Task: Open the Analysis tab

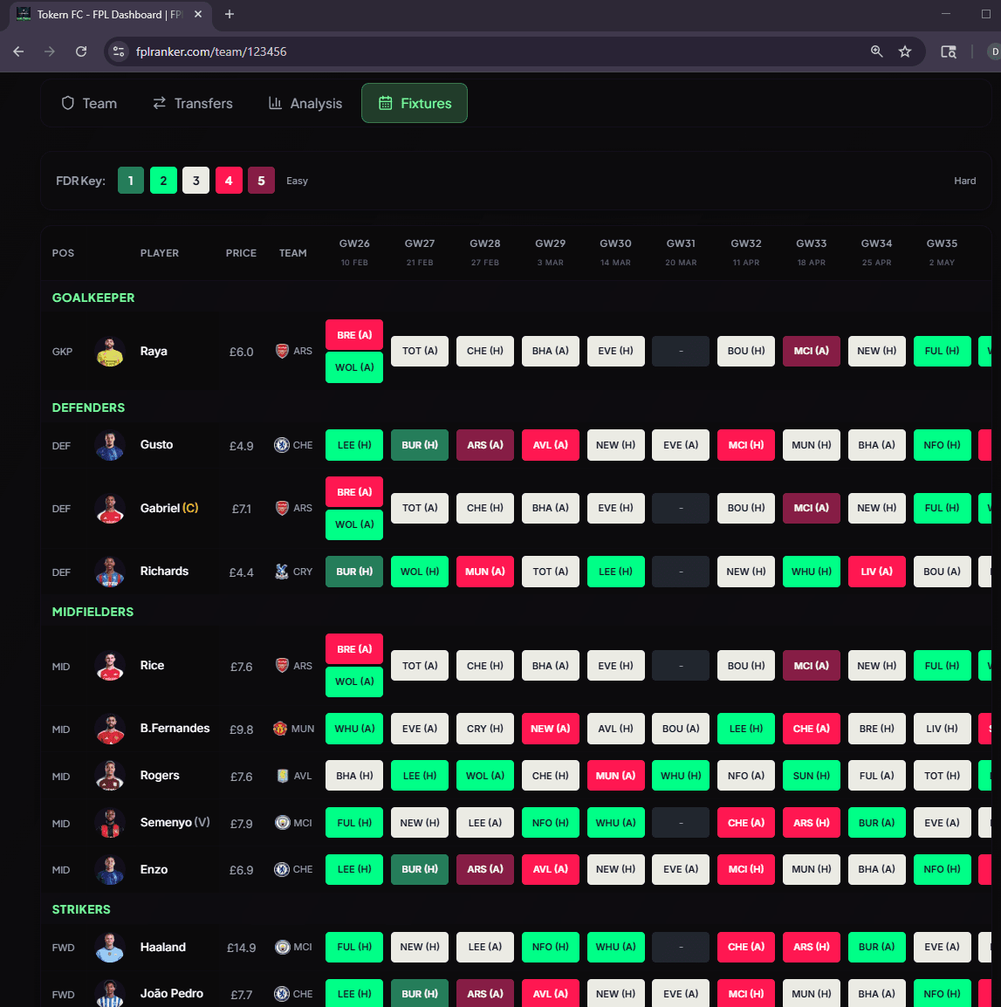Action: [x=305, y=103]
